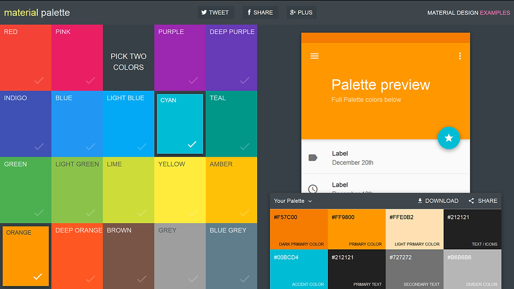Click the Facebook SHARE button in header
Viewport: 514px width, 289px height.
260,13
